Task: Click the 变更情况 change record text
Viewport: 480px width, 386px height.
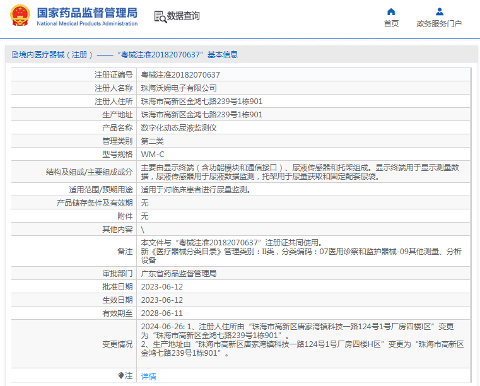Action: pyautogui.click(x=303, y=340)
